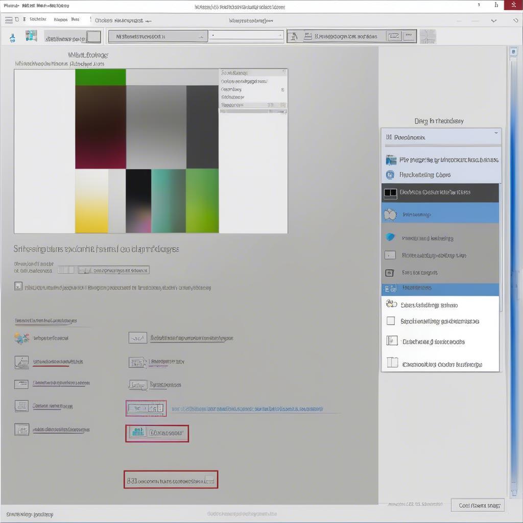The width and height of the screenshot is (523, 523).
Task: Open the gray combo box in the toolbar
Action: pos(158,36)
